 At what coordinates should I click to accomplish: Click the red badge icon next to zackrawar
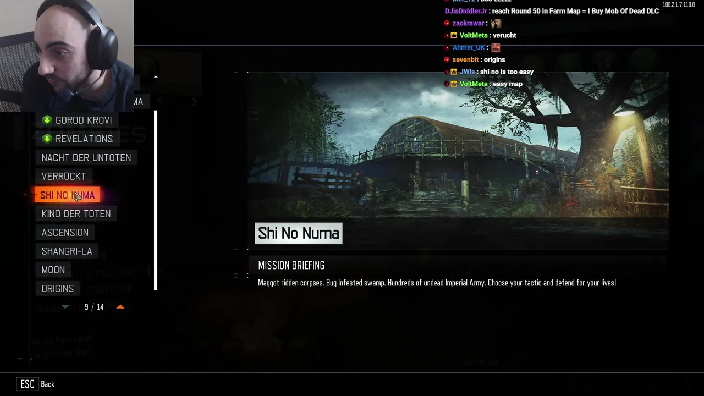(447, 23)
